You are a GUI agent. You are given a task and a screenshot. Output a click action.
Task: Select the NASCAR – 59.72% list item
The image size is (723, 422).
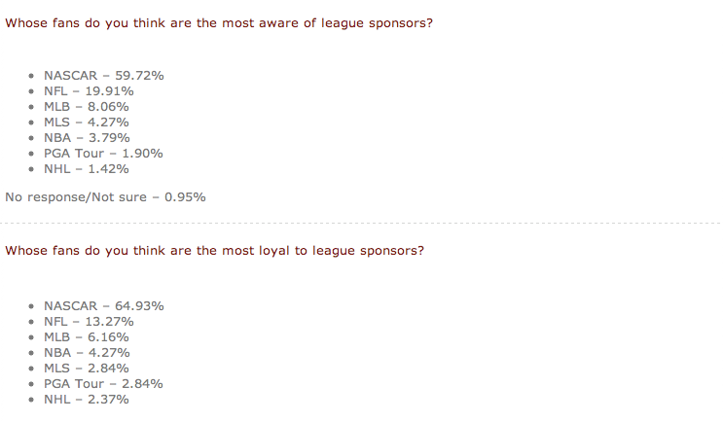[x=104, y=76]
